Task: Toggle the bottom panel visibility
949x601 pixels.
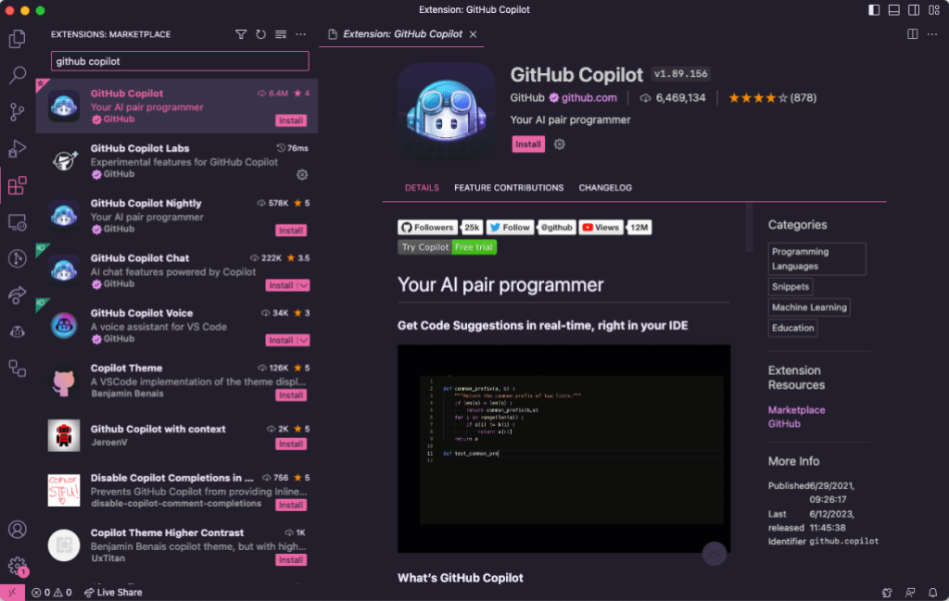Action: (x=894, y=10)
